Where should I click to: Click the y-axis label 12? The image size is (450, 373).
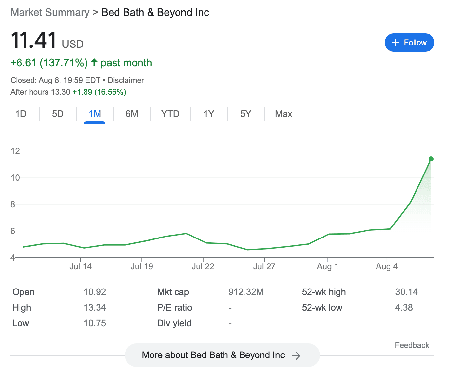15,151
